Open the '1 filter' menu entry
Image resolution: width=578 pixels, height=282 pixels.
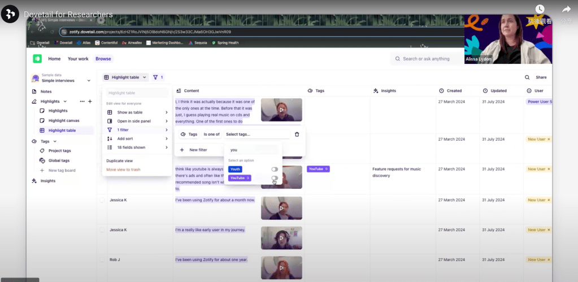137,130
